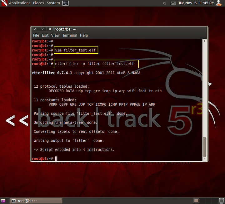Click the down-arrow window title button
The image size is (225, 204).
coord(42,29)
